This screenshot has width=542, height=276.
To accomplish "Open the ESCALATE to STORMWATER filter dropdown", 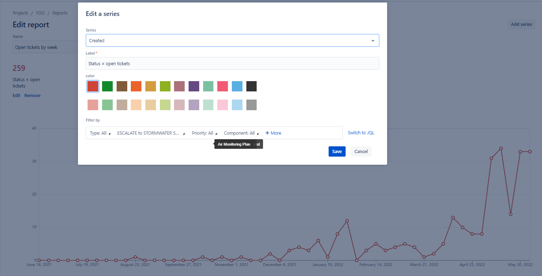I will [x=151, y=133].
